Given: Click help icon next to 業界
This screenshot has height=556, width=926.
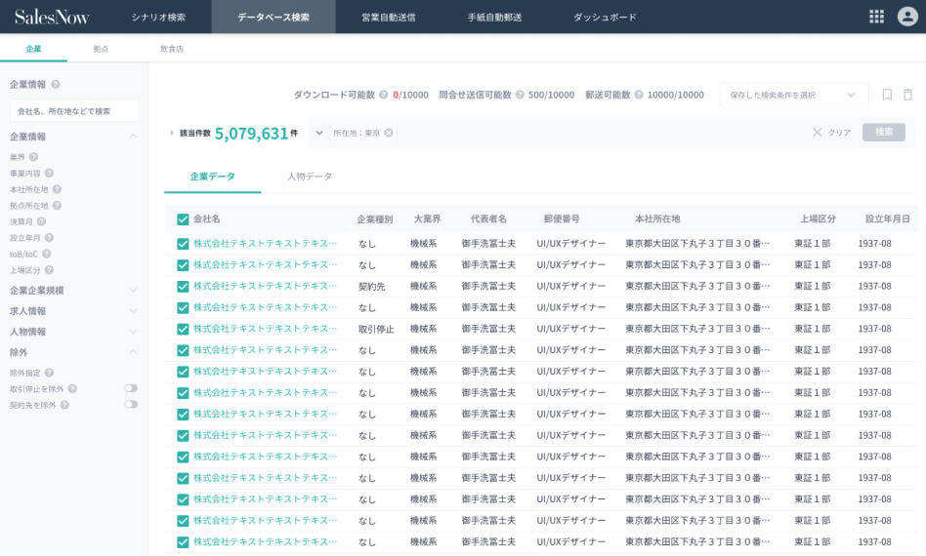Looking at the screenshot, I should point(33,157).
